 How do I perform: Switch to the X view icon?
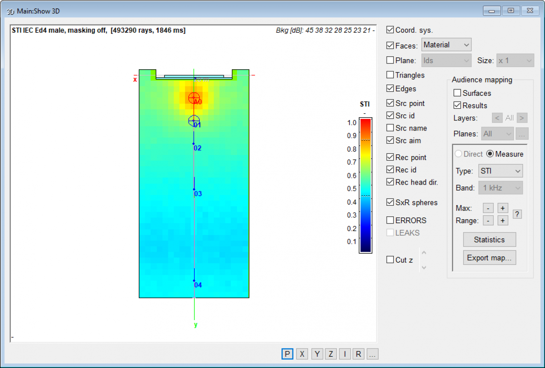302,354
